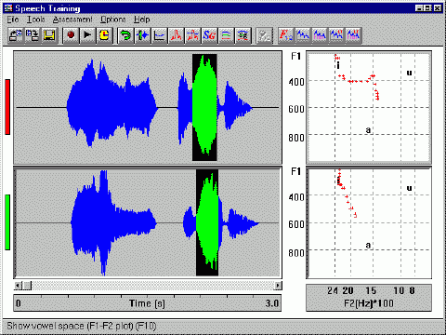Click the red single spectrum peak icon
Image resolution: width=446 pixels, height=335 pixels.
tap(176, 35)
